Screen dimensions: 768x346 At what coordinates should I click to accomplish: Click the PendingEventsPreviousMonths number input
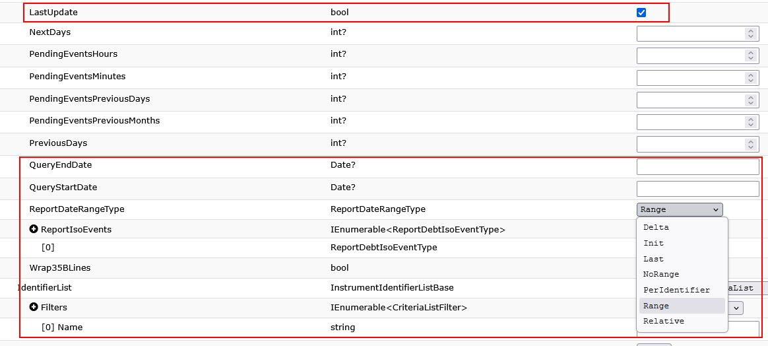pos(697,121)
